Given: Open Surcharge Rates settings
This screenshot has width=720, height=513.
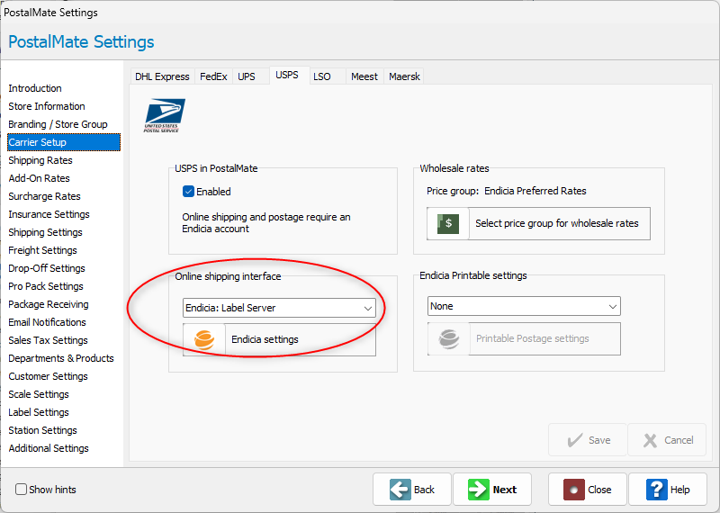Looking at the screenshot, I should click(x=44, y=196).
